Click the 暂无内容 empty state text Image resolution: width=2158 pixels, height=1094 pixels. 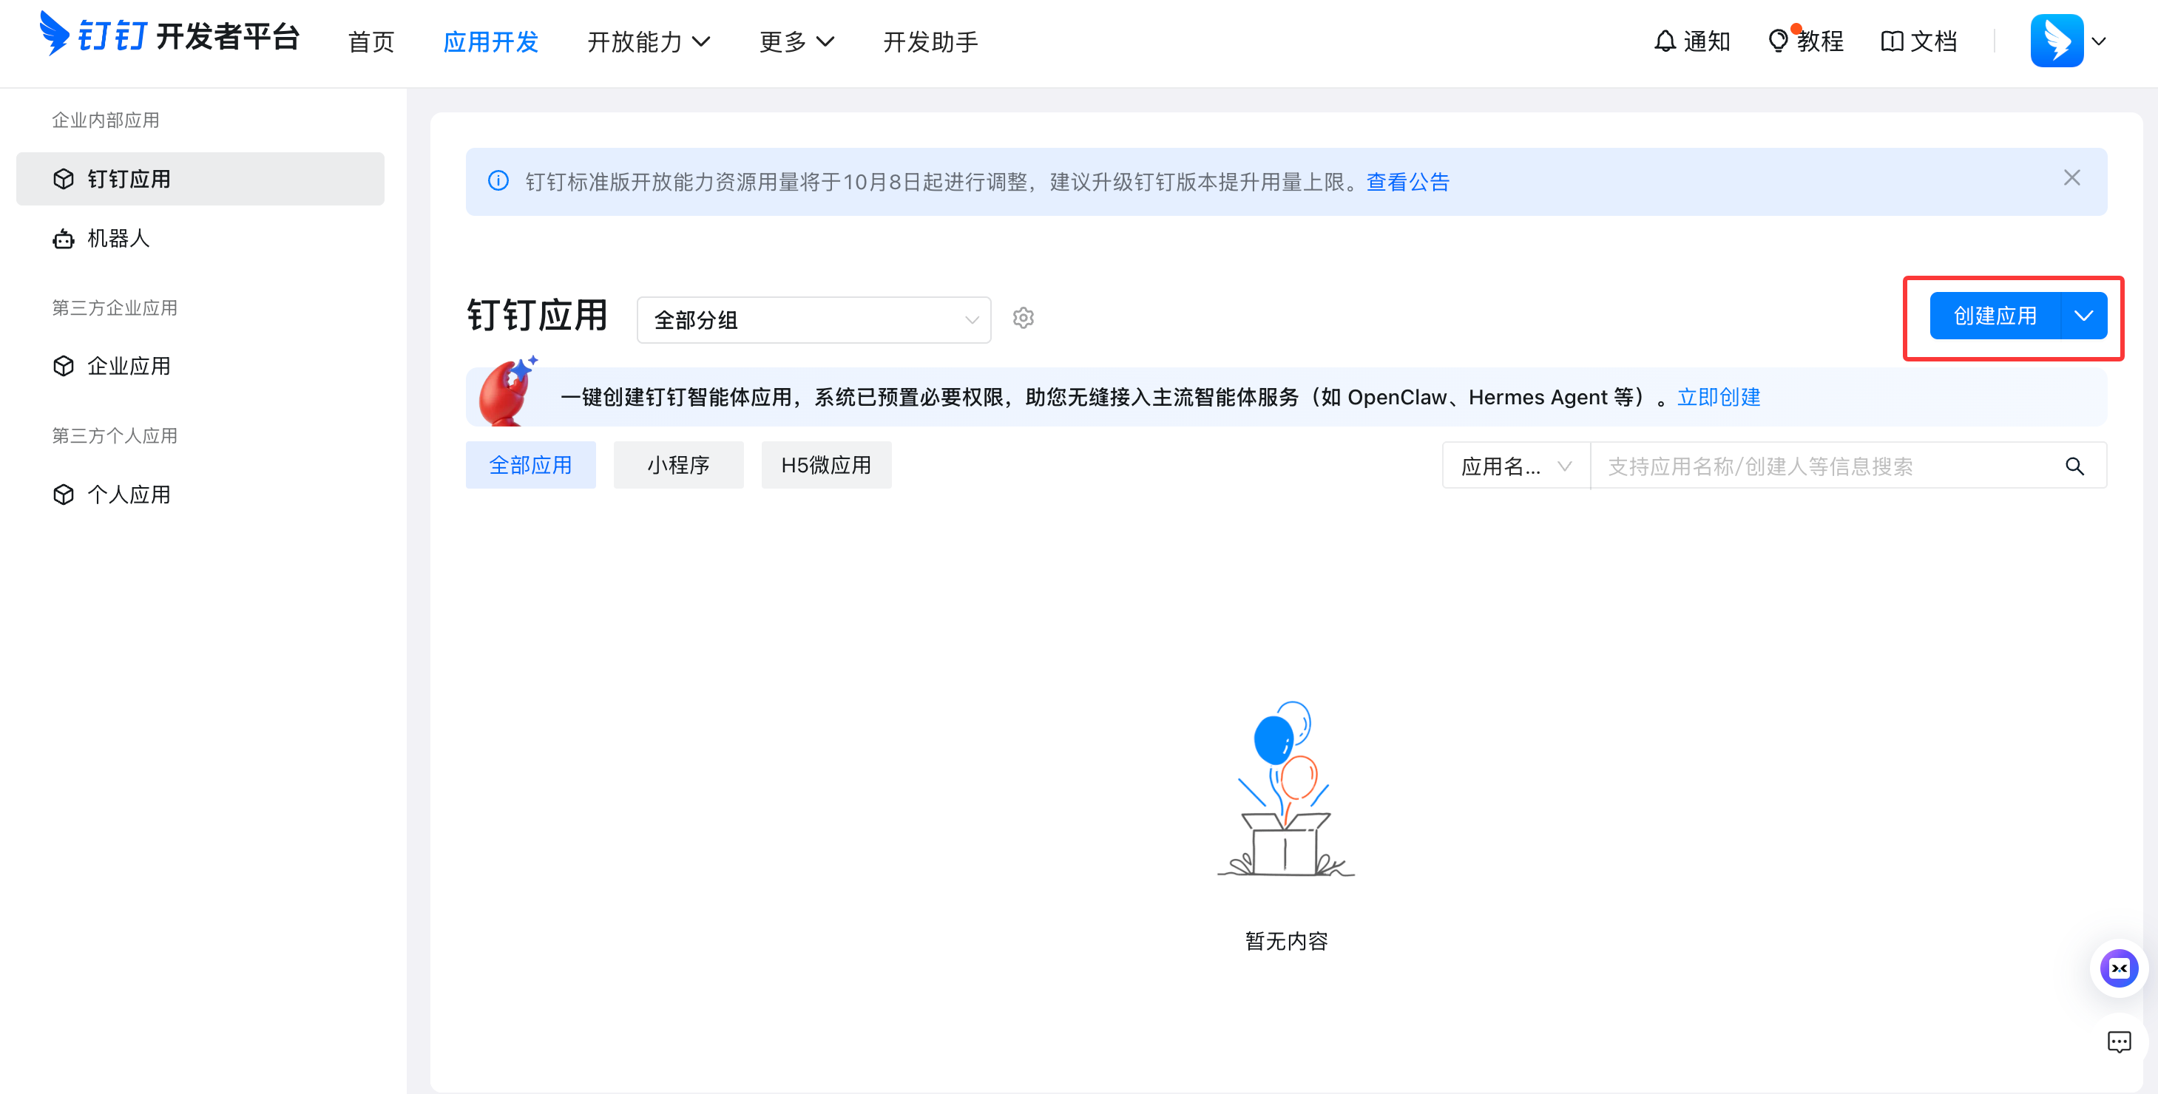click(x=1286, y=941)
